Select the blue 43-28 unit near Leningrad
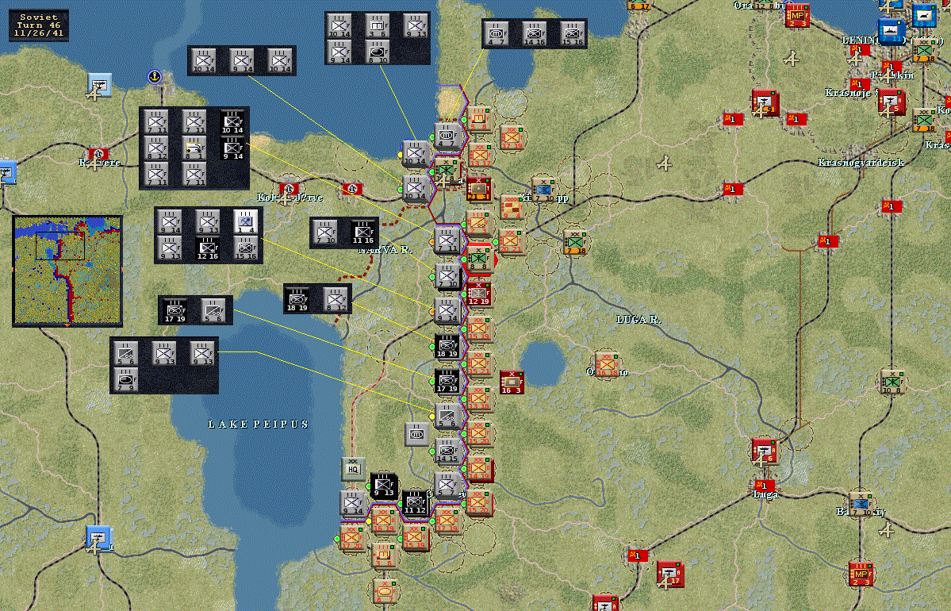This screenshot has height=611, width=951. point(924,17)
